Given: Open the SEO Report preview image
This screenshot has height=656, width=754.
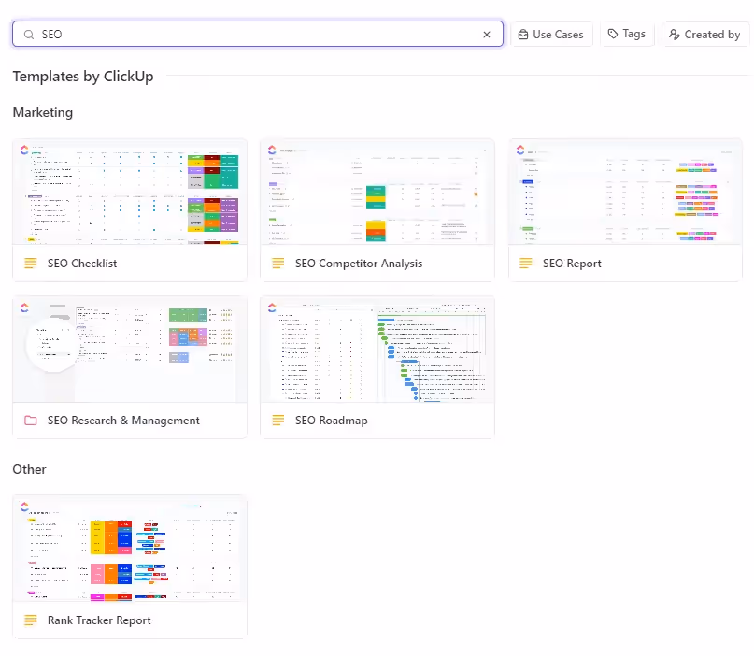Looking at the screenshot, I should click(x=625, y=192).
